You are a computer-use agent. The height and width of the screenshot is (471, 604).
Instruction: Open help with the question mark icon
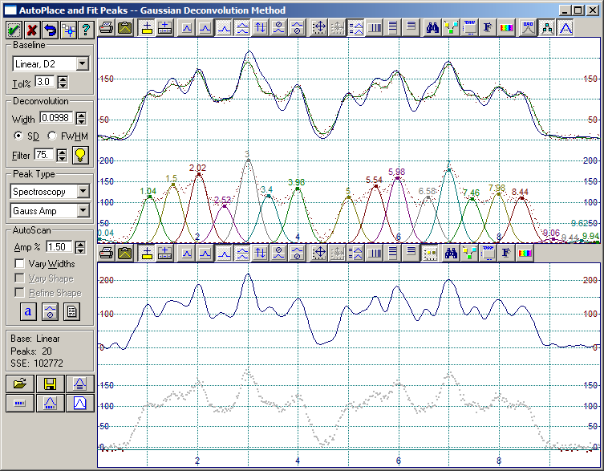85,30
